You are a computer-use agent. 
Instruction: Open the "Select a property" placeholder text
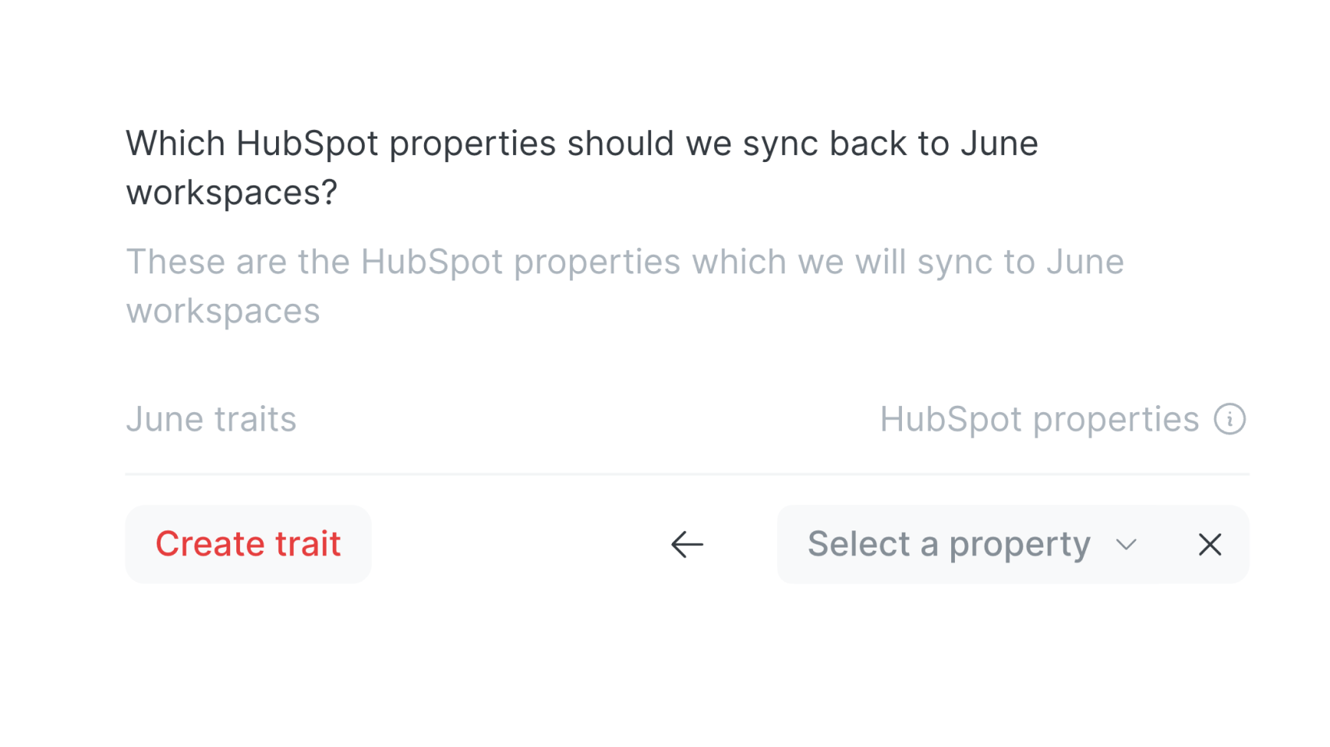(x=948, y=544)
